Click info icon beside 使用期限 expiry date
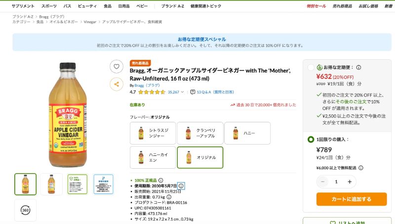The image size is (395, 224). (x=181, y=186)
